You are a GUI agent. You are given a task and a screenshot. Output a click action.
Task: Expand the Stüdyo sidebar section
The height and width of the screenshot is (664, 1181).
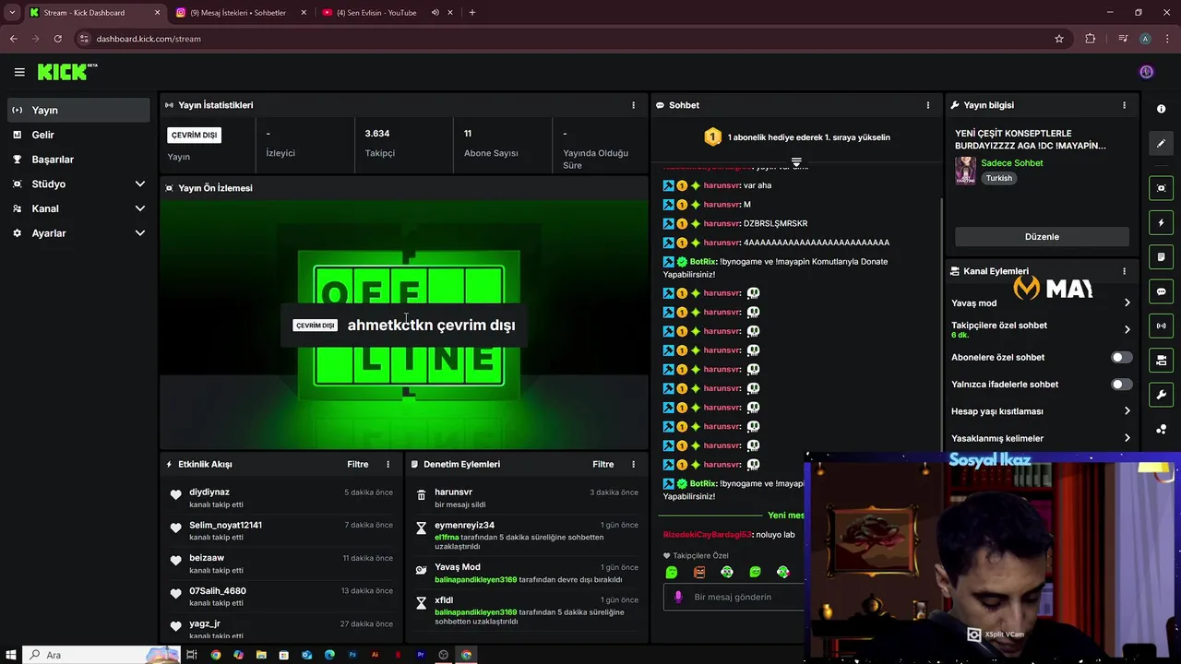tap(78, 184)
